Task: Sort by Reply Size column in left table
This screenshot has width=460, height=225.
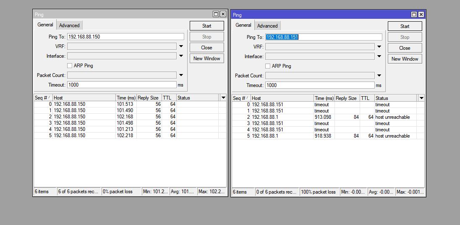Action: (x=149, y=98)
